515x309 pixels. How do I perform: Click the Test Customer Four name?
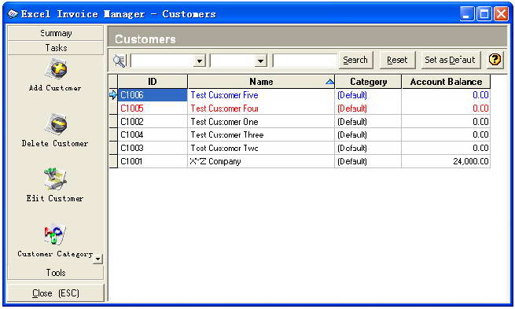[x=224, y=109]
